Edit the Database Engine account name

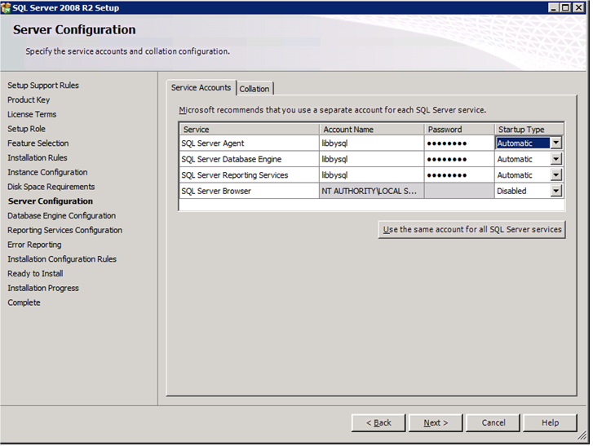point(371,159)
